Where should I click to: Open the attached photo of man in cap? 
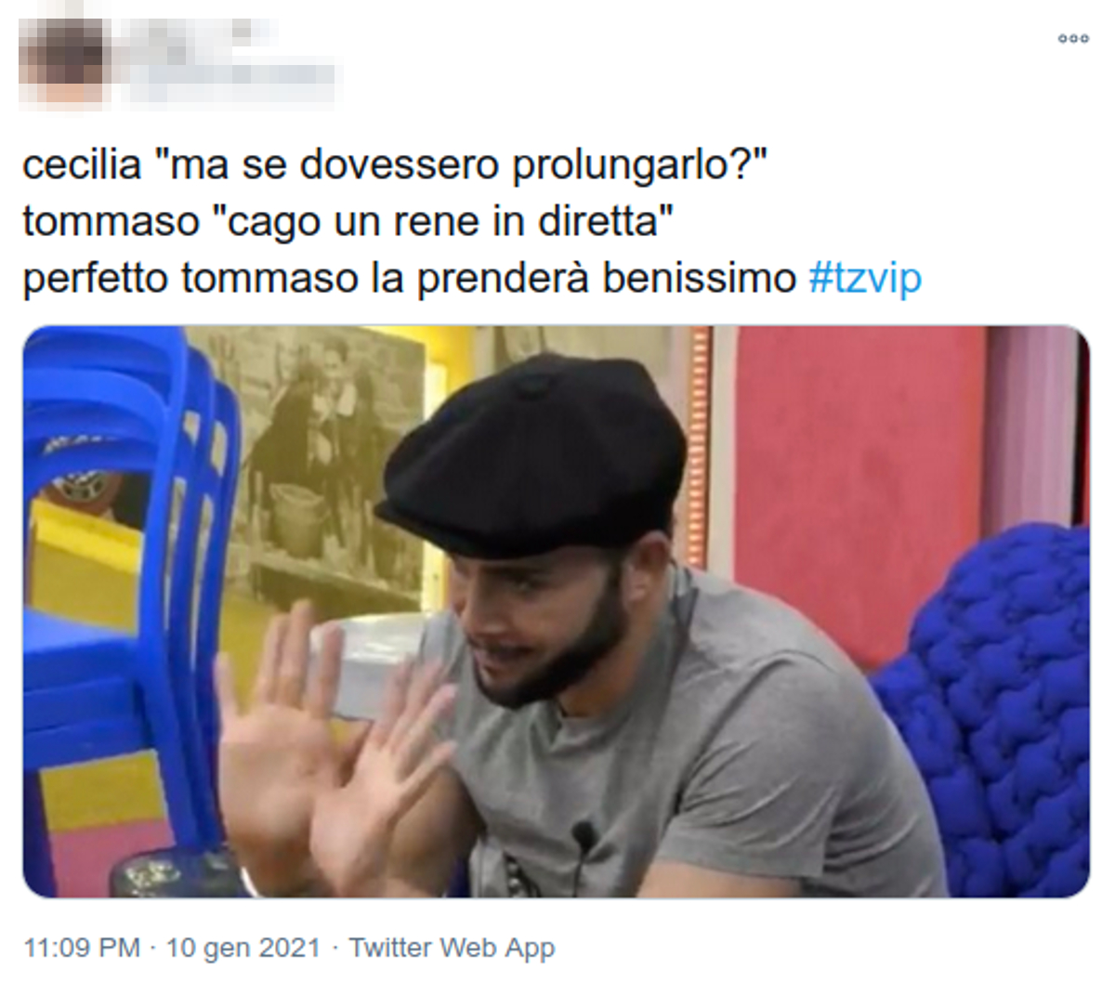pos(556,611)
